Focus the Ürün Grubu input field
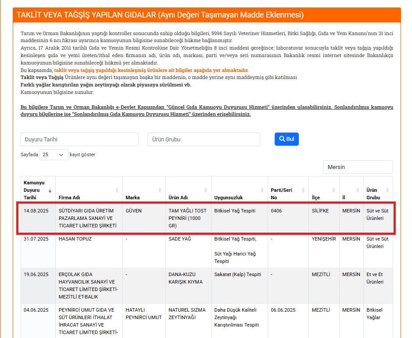 coord(204,139)
